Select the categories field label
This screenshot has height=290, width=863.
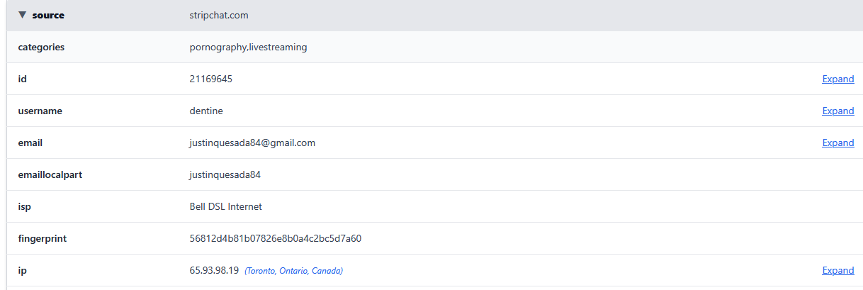[x=41, y=47]
